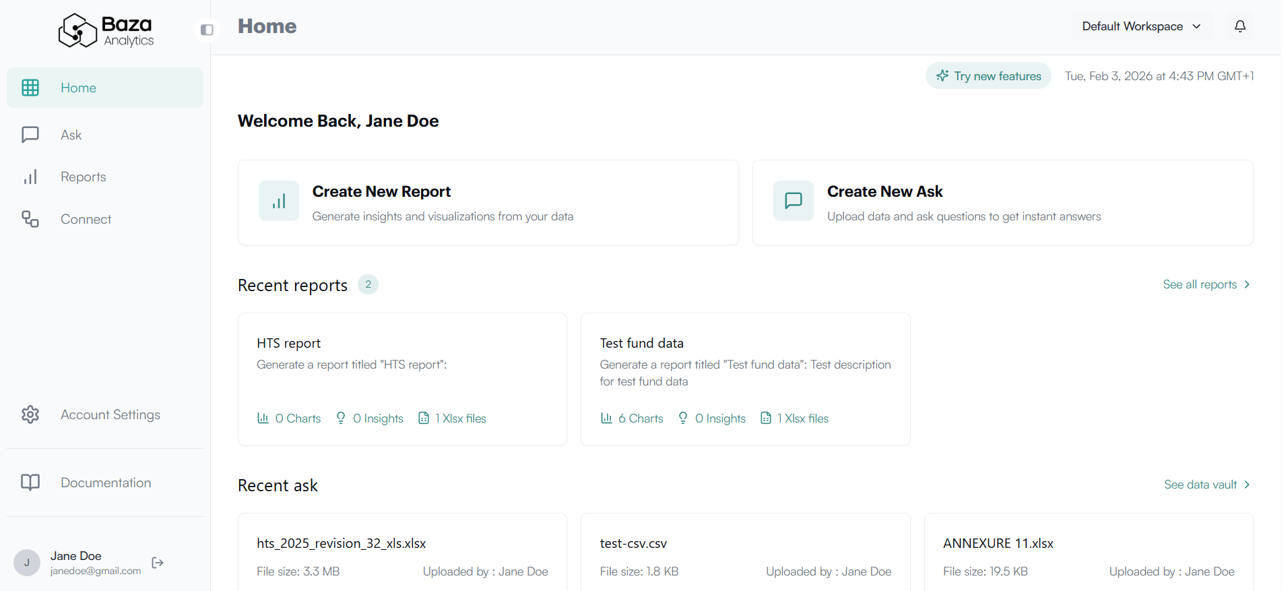Click the recent reports count badge 2
Screen dimensions: 1282x591
tap(368, 284)
